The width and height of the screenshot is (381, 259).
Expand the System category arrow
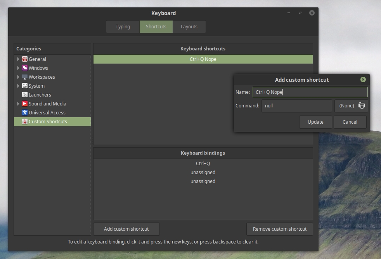[18, 86]
